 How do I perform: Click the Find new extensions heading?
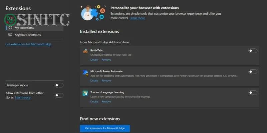(100, 119)
